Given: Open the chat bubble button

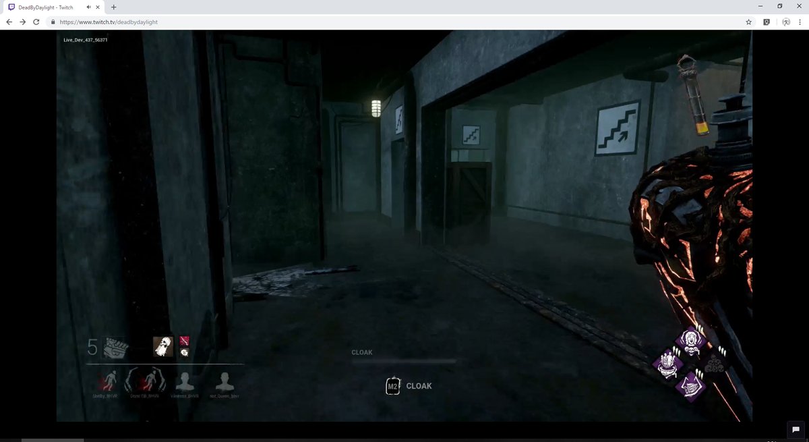Looking at the screenshot, I should click(796, 430).
